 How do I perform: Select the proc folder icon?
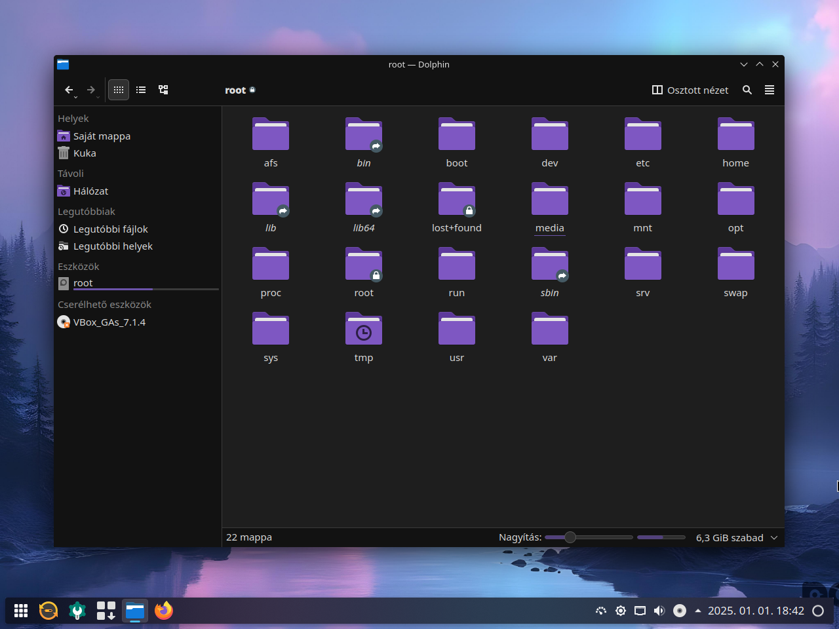click(x=271, y=263)
